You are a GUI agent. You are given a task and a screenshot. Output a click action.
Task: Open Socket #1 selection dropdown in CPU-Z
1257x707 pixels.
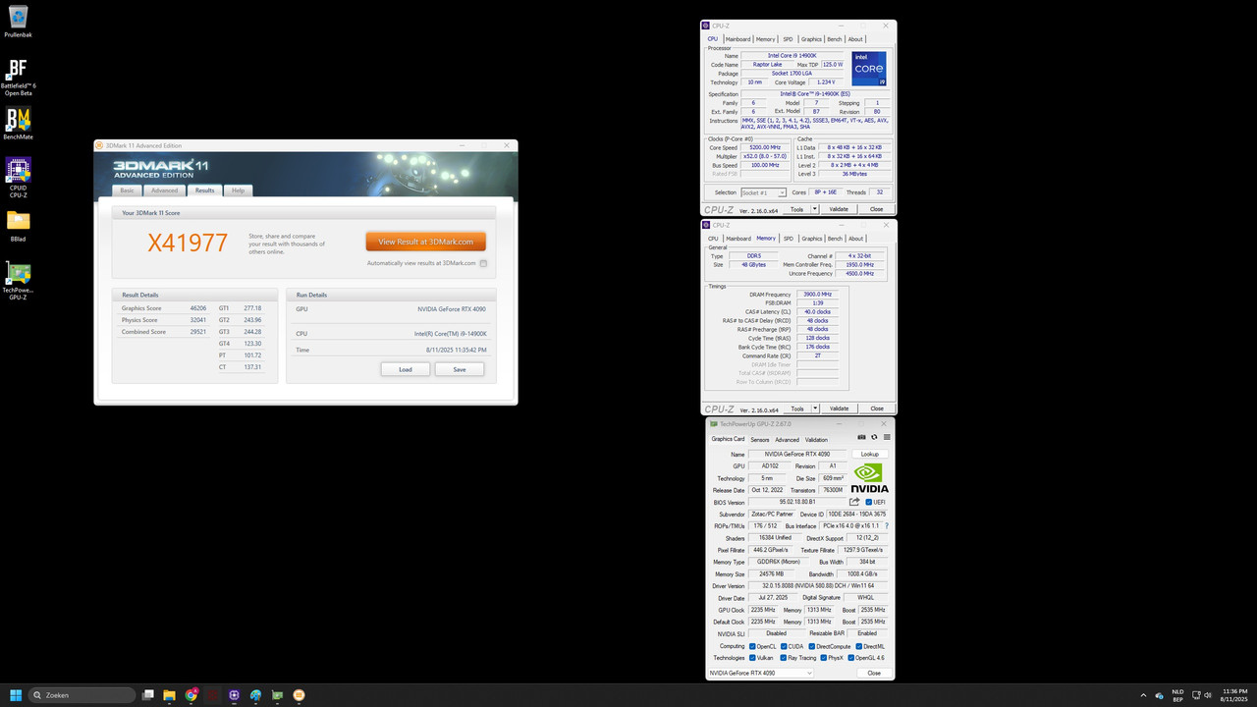tap(763, 192)
